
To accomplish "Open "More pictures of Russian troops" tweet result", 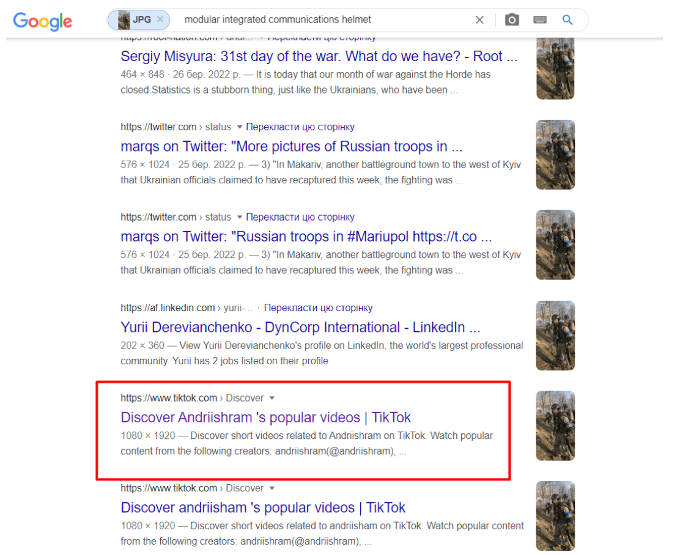I will [x=292, y=147].
